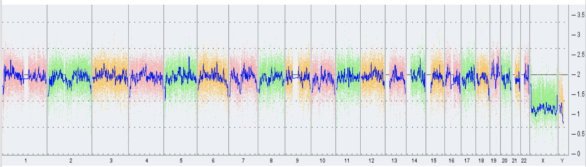Select chromosome 16 axis label

coord(451,161)
